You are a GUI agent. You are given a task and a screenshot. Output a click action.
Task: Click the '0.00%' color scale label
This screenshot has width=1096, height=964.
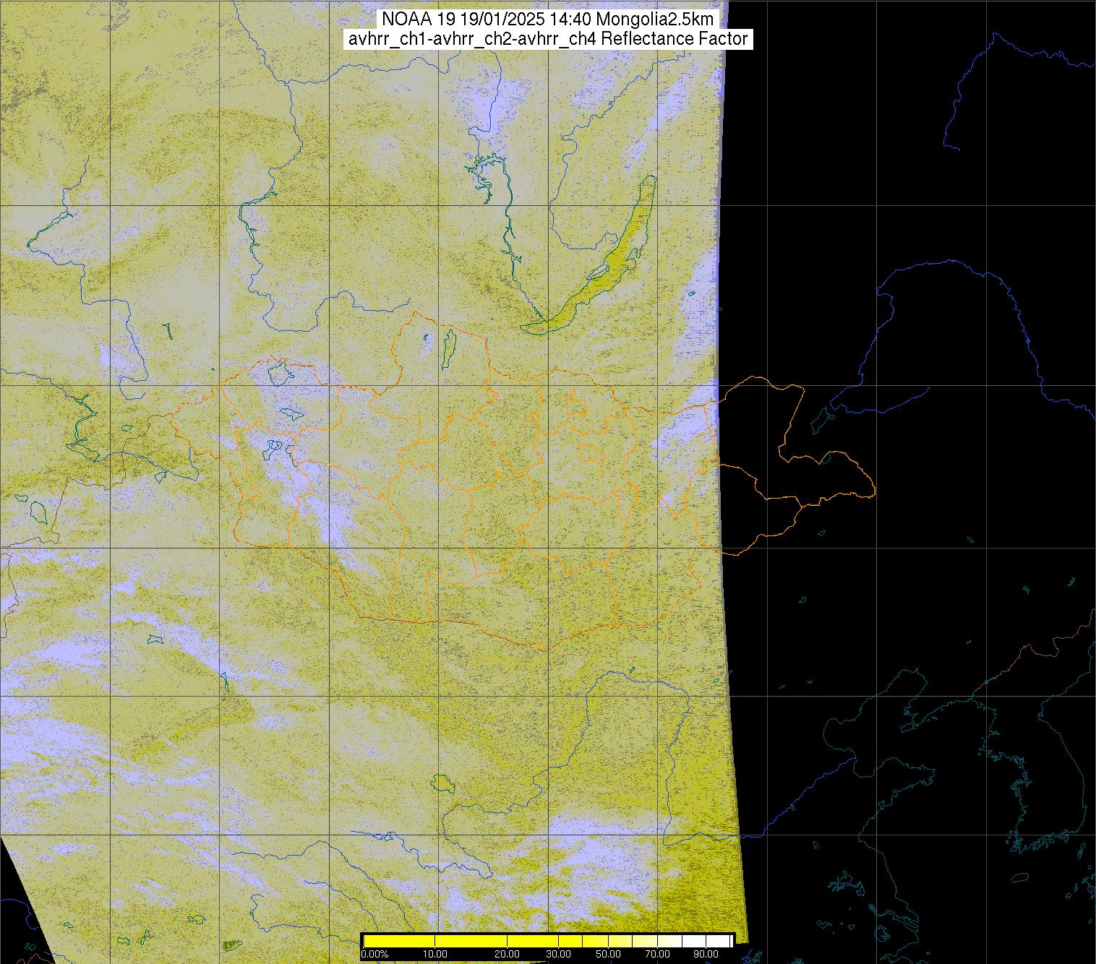click(374, 954)
